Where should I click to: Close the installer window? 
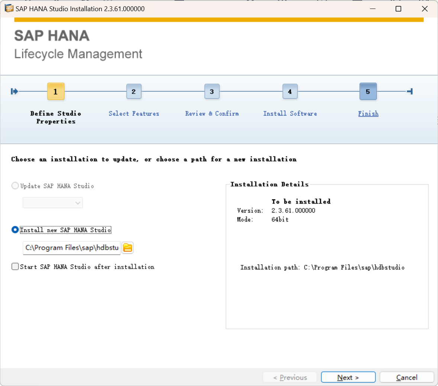pos(425,9)
